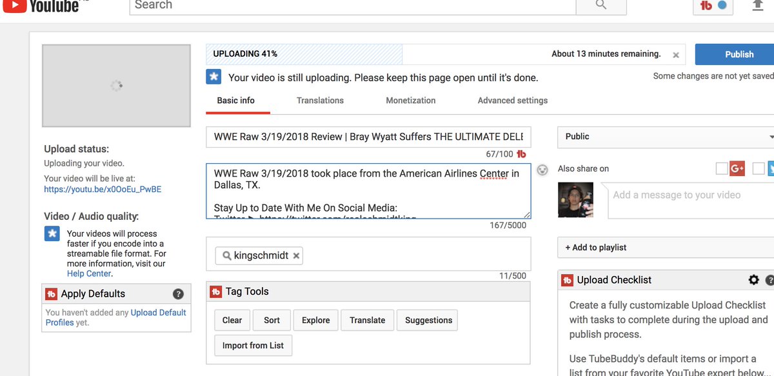Open Add to playlist dropdown

(666, 248)
